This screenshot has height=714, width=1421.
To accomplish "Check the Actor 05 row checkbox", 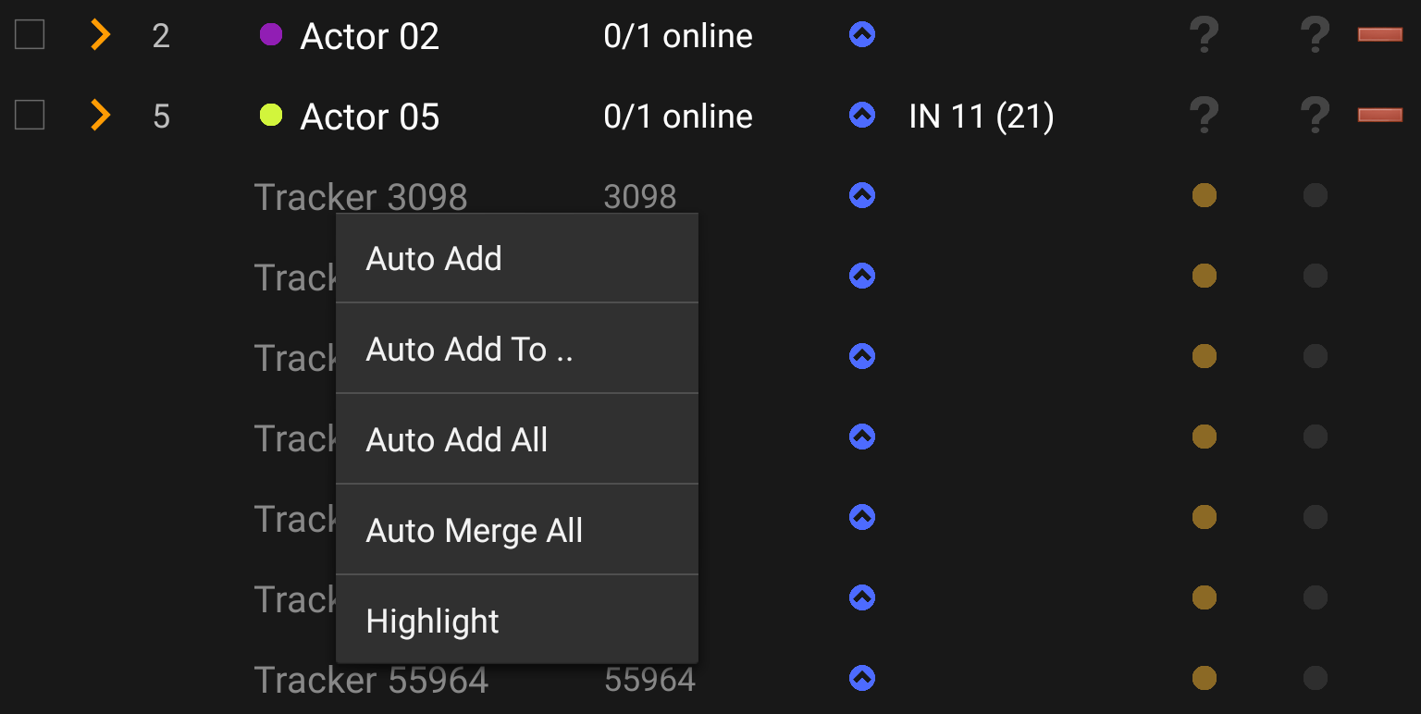I will 30,116.
